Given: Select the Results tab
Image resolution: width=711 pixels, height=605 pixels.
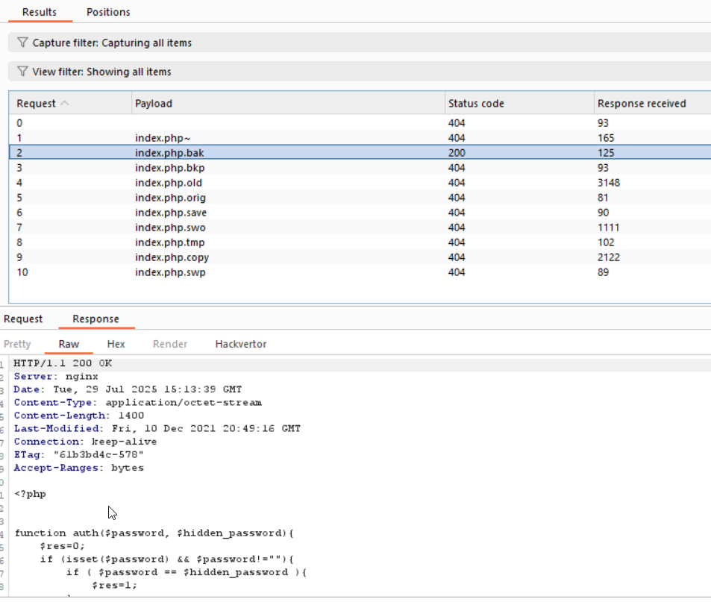Looking at the screenshot, I should [x=40, y=12].
